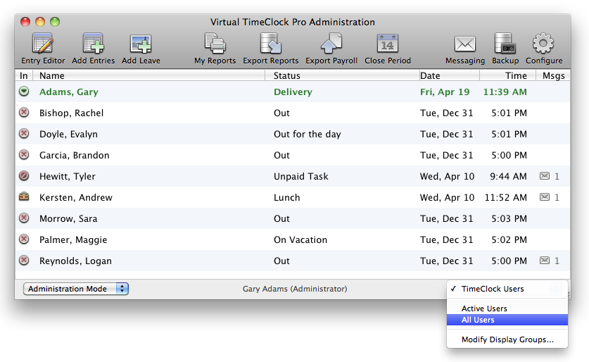Click the Backup toolbar icon
Screen dimensions: 589x362
click(x=505, y=44)
